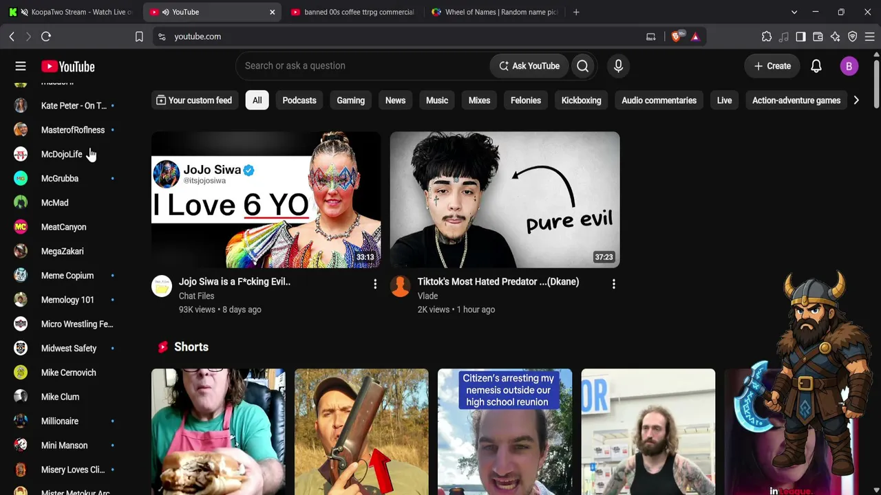The width and height of the screenshot is (881, 495).
Task: Open the video titled Jojo Siwa is a F*cking Evil
Action: 235,282
